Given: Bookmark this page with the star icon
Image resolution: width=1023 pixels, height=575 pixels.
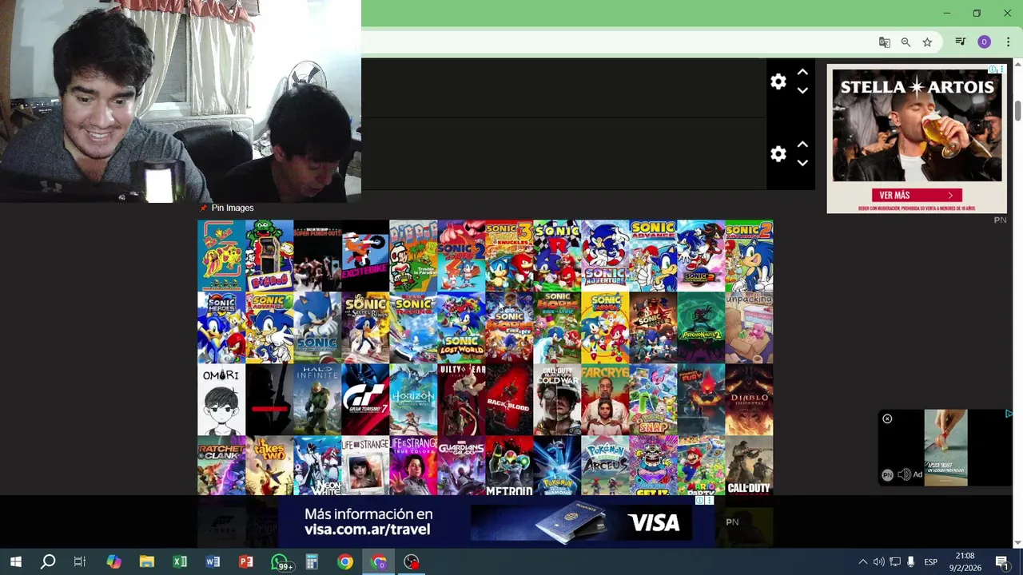Looking at the screenshot, I should pyautogui.click(x=927, y=42).
